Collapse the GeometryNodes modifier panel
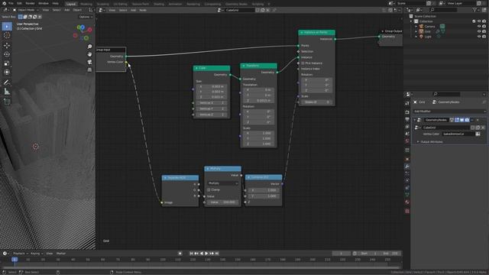489x275 pixels. click(415, 120)
